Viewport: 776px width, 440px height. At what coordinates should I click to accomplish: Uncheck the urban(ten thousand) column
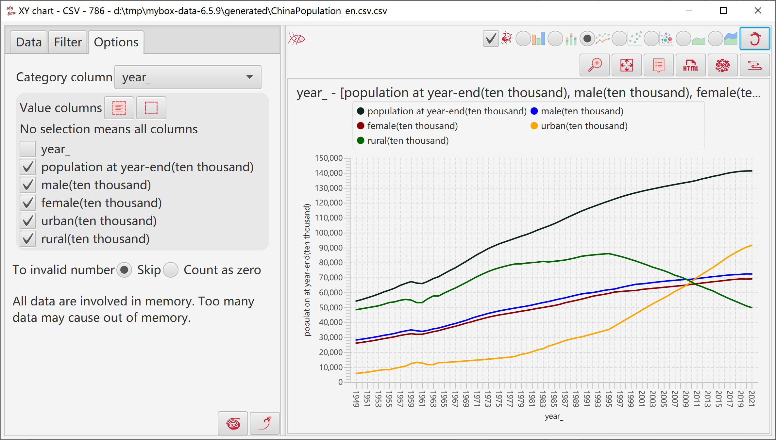(28, 221)
